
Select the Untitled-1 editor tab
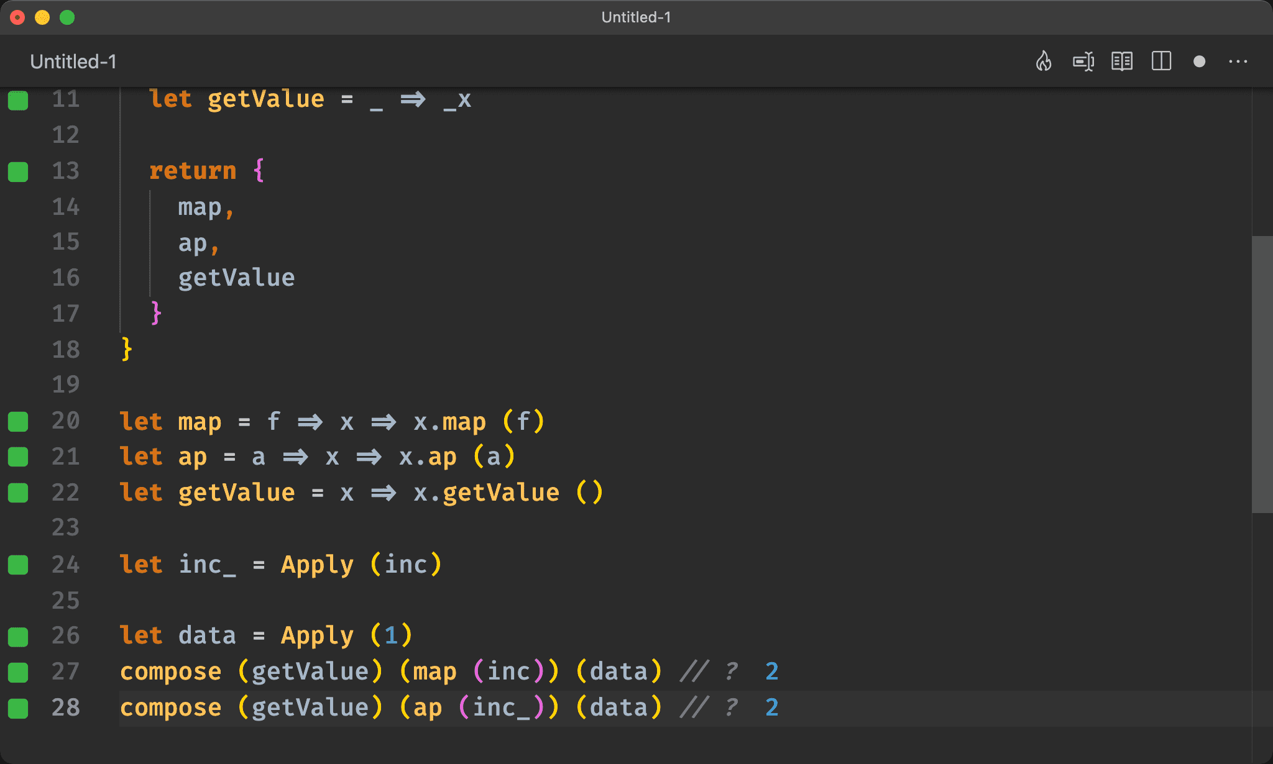coord(73,61)
